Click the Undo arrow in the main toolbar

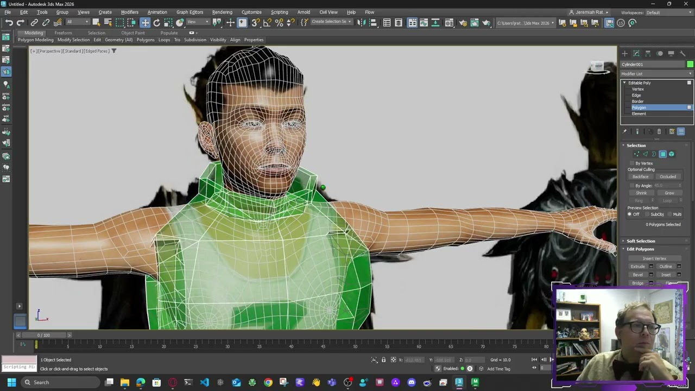pyautogui.click(x=9, y=22)
